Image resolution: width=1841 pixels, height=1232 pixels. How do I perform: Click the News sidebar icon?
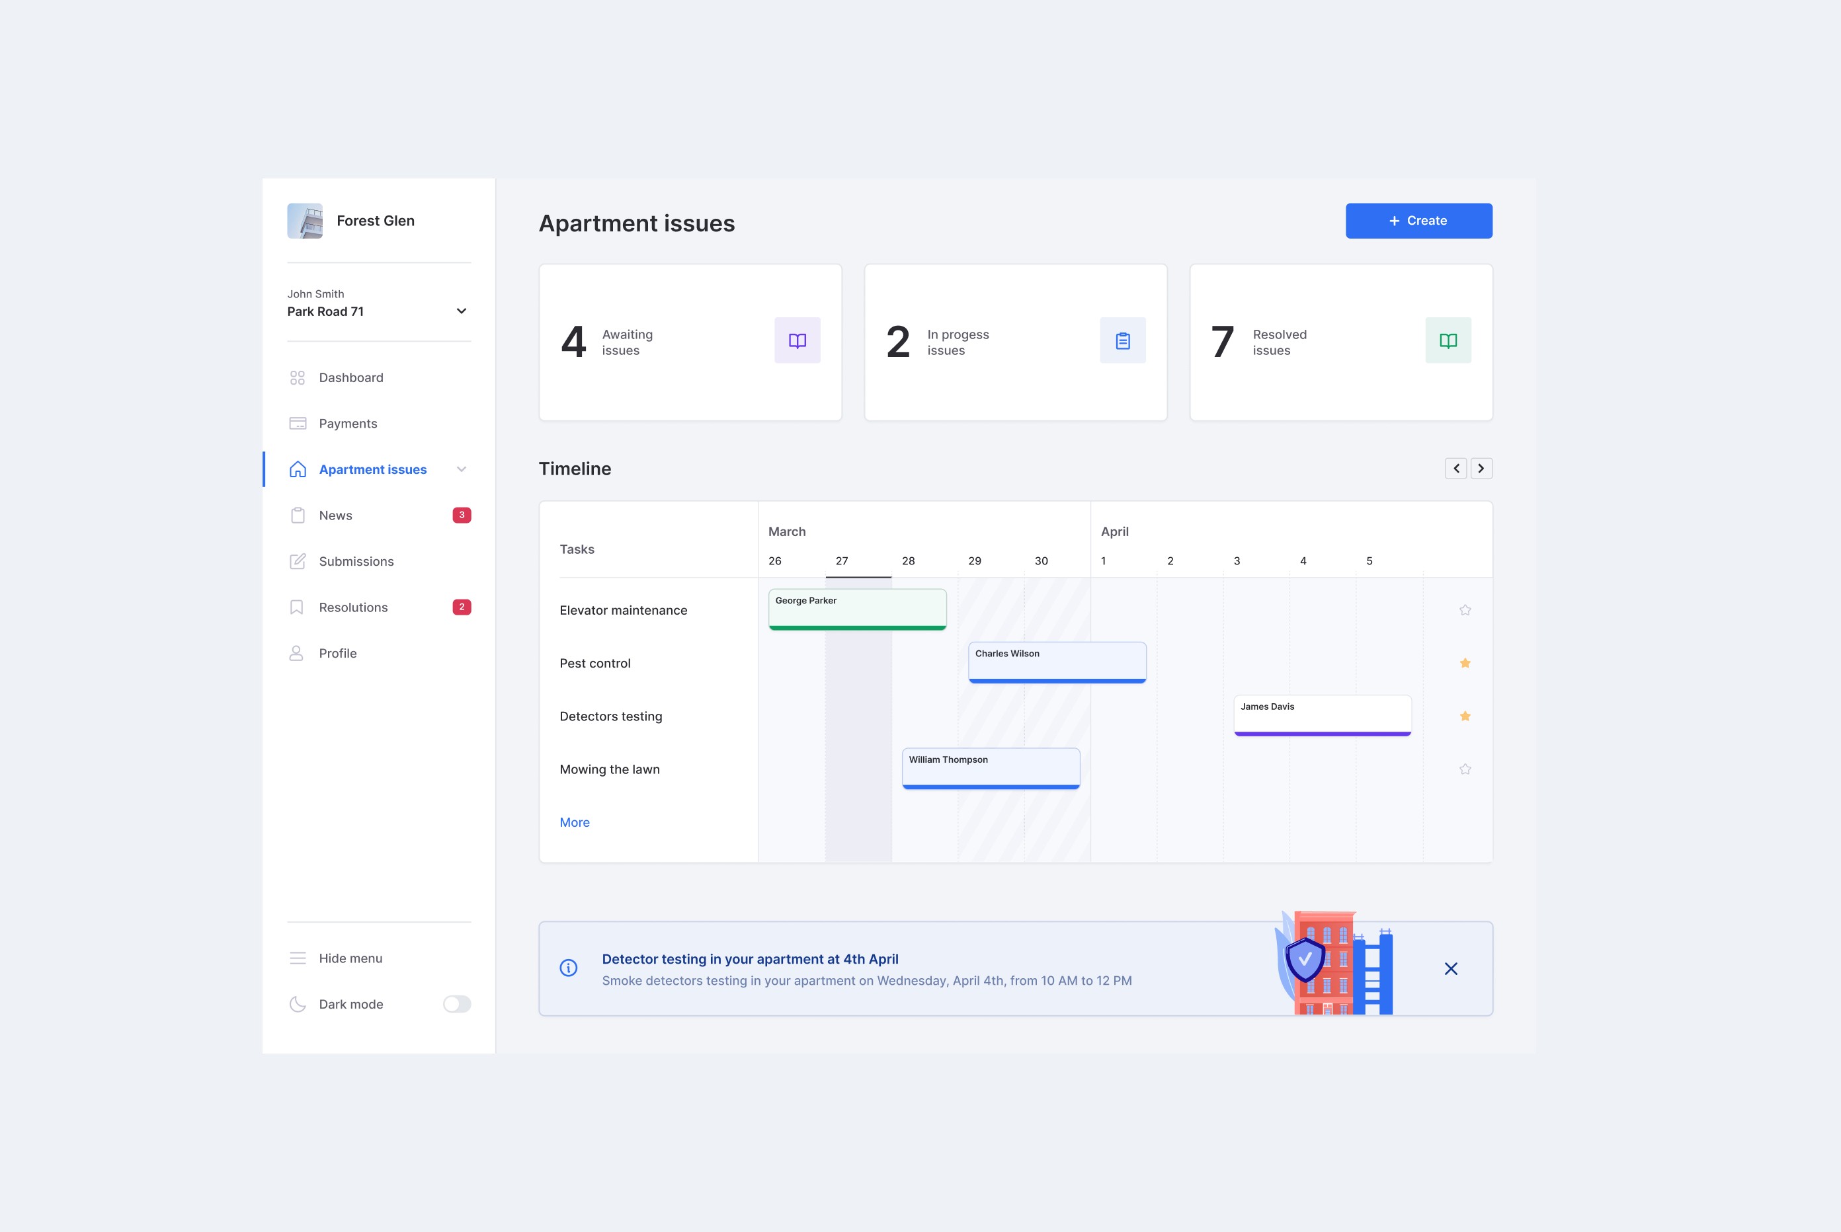pos(296,514)
